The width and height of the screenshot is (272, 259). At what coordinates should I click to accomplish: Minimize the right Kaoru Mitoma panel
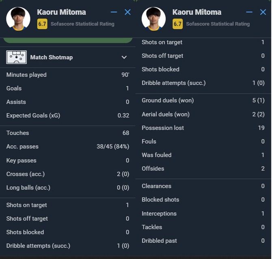pyautogui.click(x=249, y=12)
